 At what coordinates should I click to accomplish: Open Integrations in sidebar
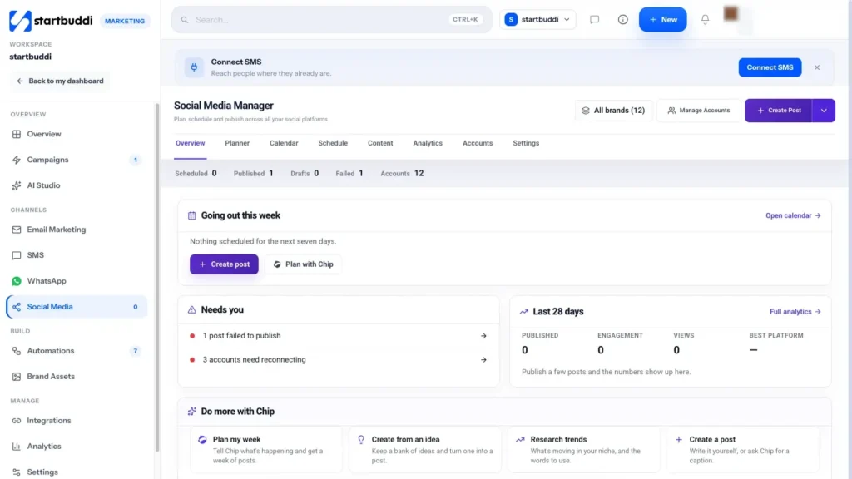76,421
